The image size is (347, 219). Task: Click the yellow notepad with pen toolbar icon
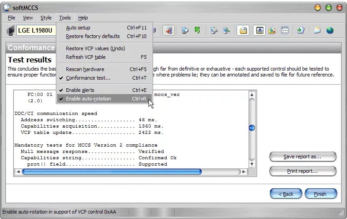[x=243, y=30]
